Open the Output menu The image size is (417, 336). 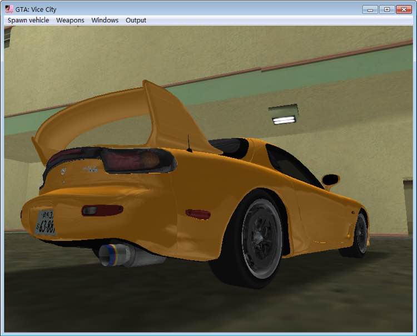136,20
